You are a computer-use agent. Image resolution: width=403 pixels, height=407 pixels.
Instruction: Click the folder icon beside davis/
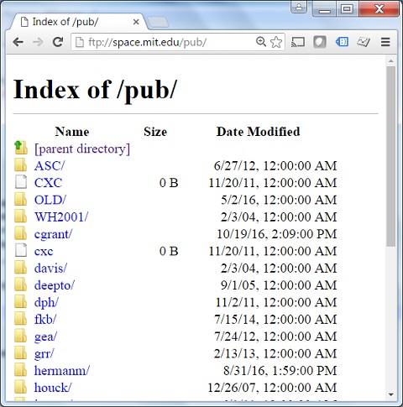click(x=21, y=267)
